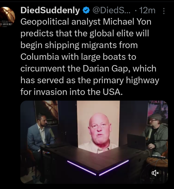Click the @DiedS... account handle
The height and width of the screenshot is (189, 174).
pyautogui.click(x=112, y=11)
